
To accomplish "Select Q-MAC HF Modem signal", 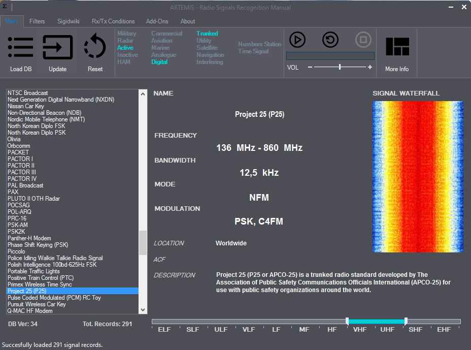I will tap(73, 311).
